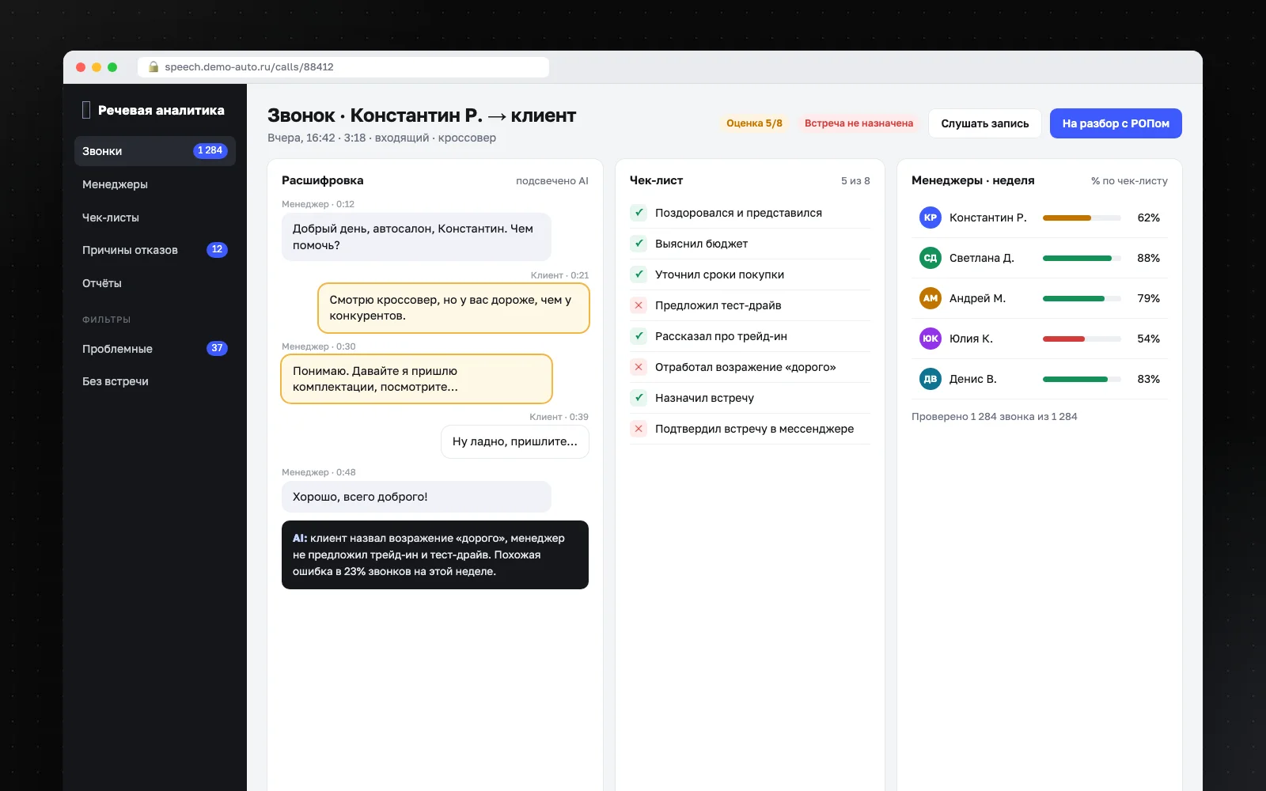
Task: Click Андрей М. progress bar at 79%
Action: [1082, 298]
